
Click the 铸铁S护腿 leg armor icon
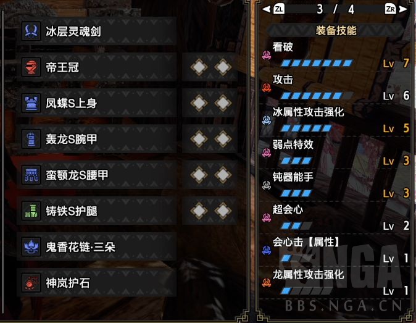(x=31, y=211)
